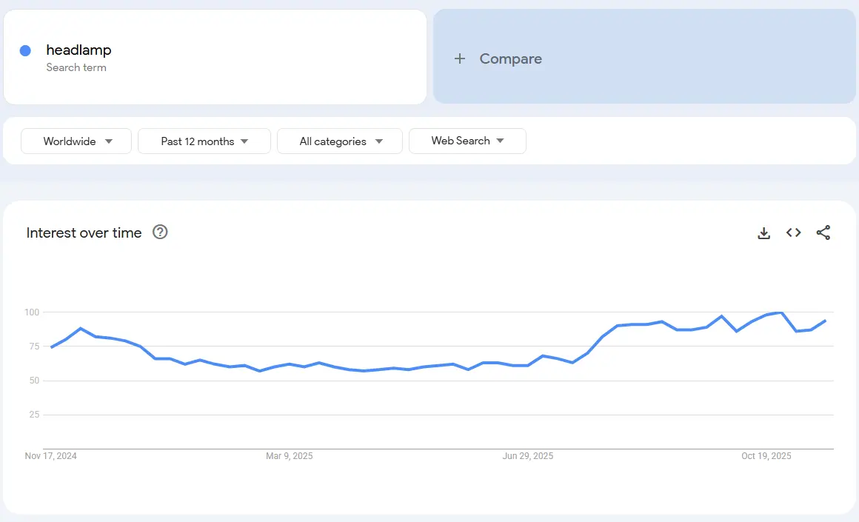Open the Web Search type dropdown
Viewport: 859px width, 522px height.
tap(467, 141)
